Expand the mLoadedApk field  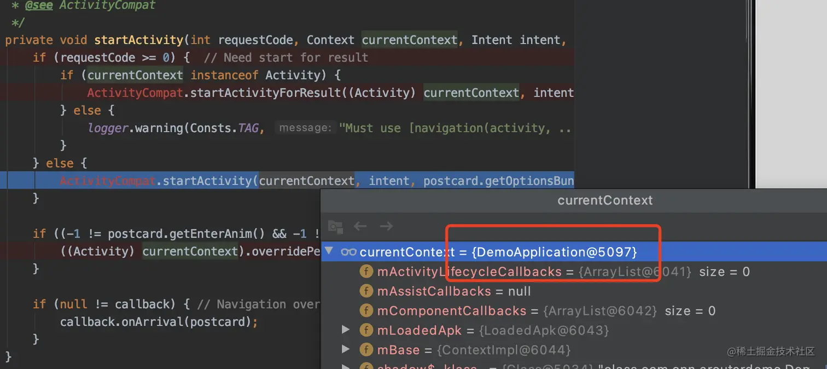(x=345, y=330)
